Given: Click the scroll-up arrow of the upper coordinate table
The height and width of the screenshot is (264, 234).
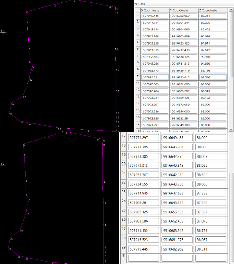Looking at the screenshot, I should [231, 9].
